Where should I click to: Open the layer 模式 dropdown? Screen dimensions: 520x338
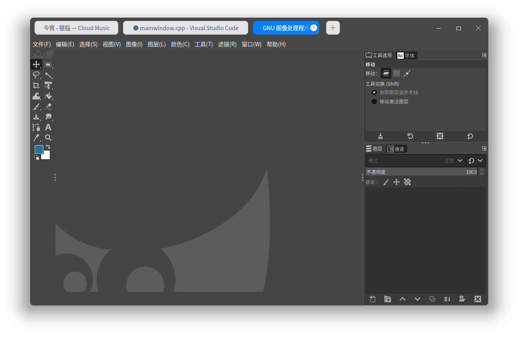coord(415,161)
